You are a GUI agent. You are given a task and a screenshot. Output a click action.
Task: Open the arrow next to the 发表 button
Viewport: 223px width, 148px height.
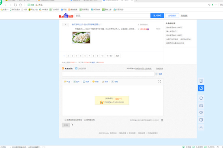pyautogui.click(x=72, y=124)
